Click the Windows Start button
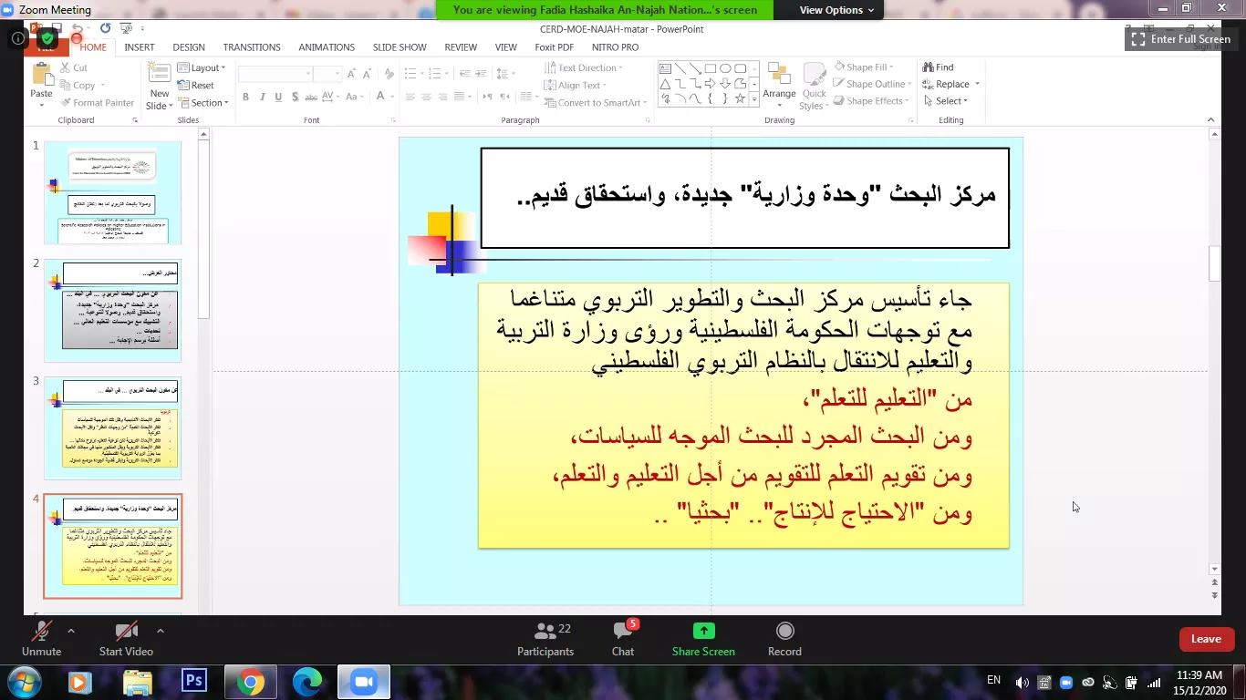The width and height of the screenshot is (1246, 700). (22, 682)
